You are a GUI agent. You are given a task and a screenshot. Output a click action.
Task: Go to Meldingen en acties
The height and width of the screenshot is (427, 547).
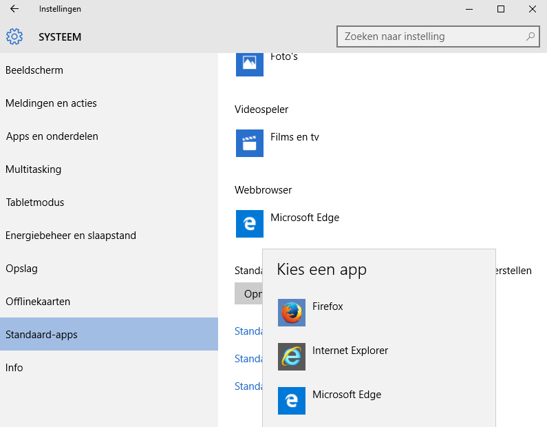51,103
